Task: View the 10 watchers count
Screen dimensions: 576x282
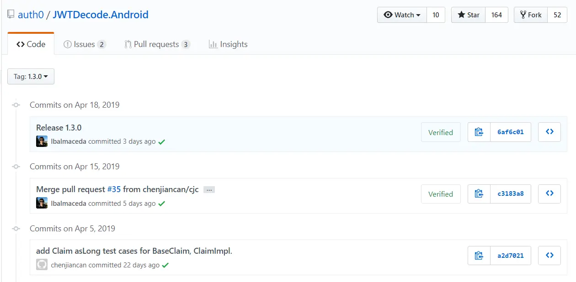Action: point(436,15)
